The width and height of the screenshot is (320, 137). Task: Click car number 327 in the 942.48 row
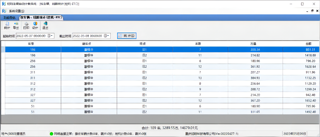click(33, 95)
